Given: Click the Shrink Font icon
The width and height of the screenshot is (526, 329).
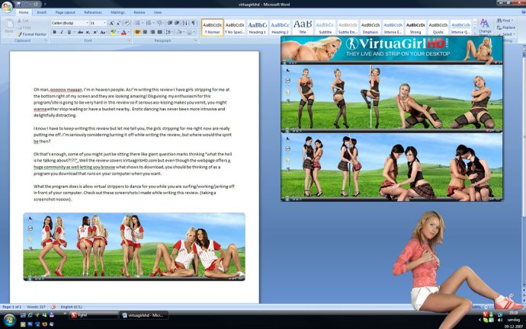Looking at the screenshot, I should (118, 23).
